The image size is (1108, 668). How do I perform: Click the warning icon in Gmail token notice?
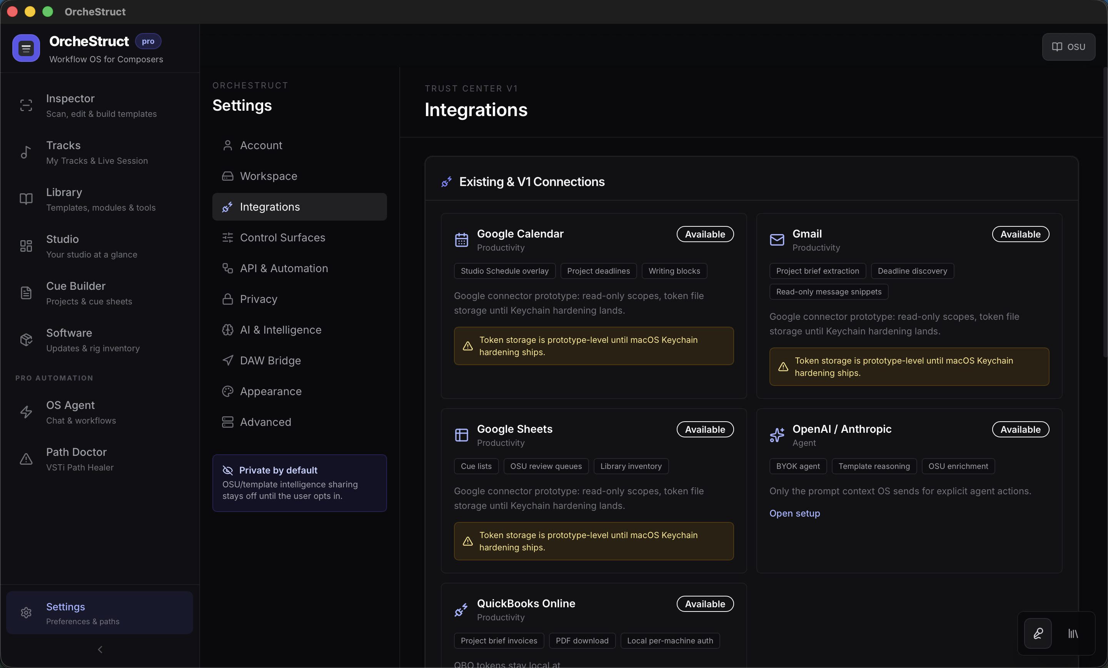point(783,367)
